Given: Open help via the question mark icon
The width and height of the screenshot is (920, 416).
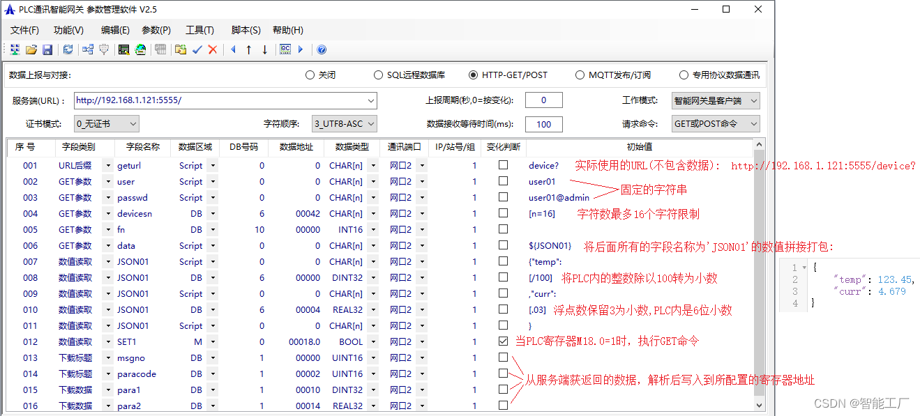Looking at the screenshot, I should (x=321, y=49).
